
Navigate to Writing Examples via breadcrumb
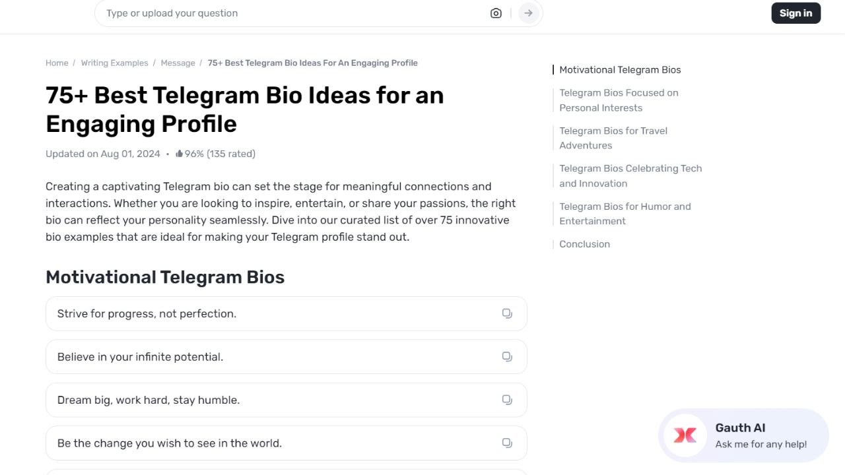coord(114,63)
